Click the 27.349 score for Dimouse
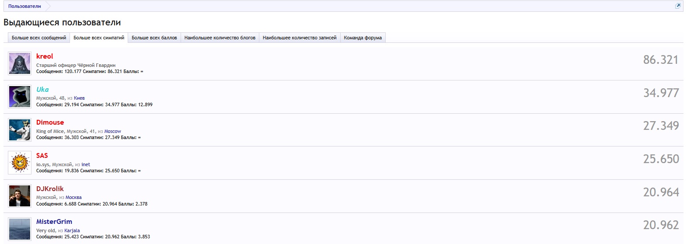 point(661,126)
